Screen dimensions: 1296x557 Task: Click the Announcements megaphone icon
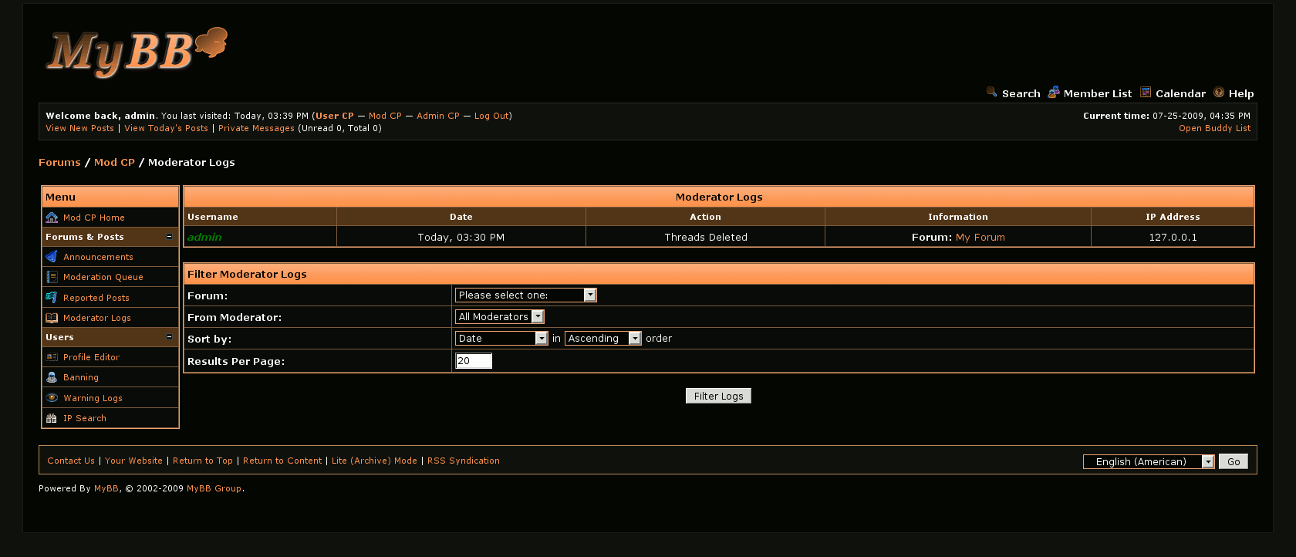(52, 257)
